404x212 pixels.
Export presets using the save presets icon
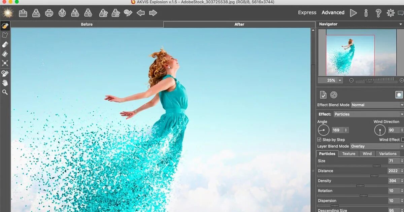pos(88,13)
